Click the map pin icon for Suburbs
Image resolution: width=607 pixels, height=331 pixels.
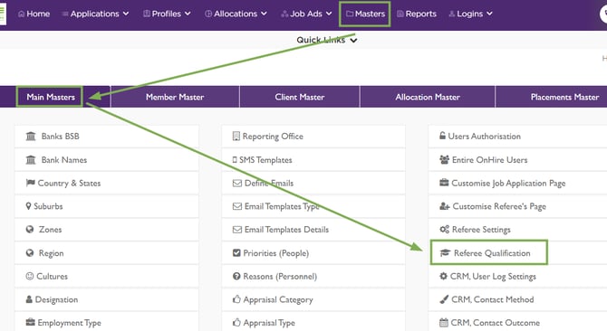pos(28,206)
